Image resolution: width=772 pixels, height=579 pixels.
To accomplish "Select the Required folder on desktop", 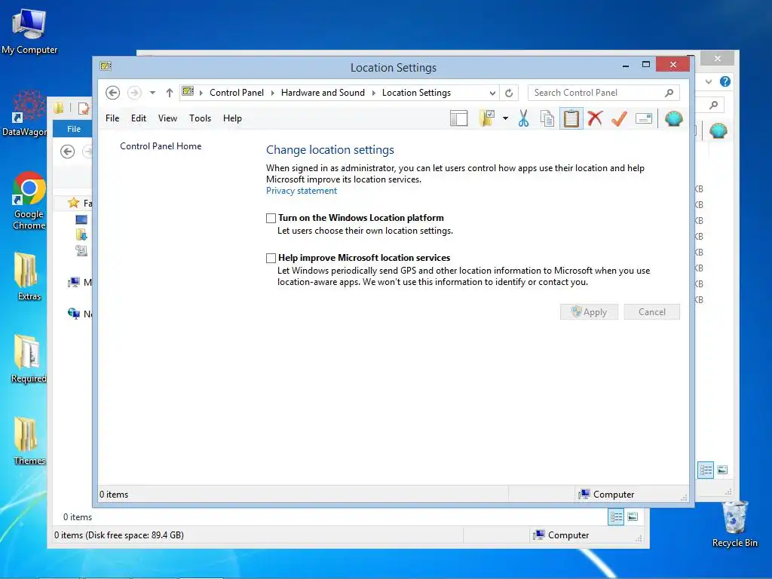I will pos(29,358).
